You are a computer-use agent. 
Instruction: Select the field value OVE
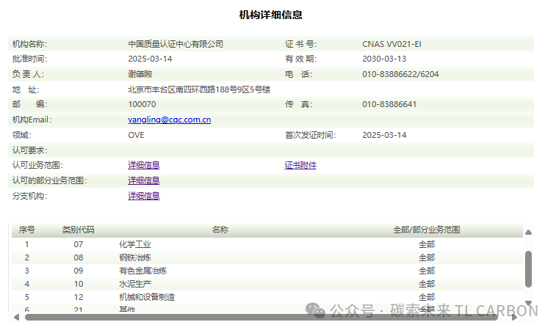[x=136, y=135]
